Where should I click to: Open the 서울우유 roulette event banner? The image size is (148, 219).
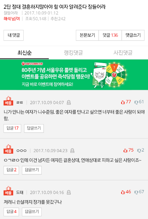coord(74,75)
